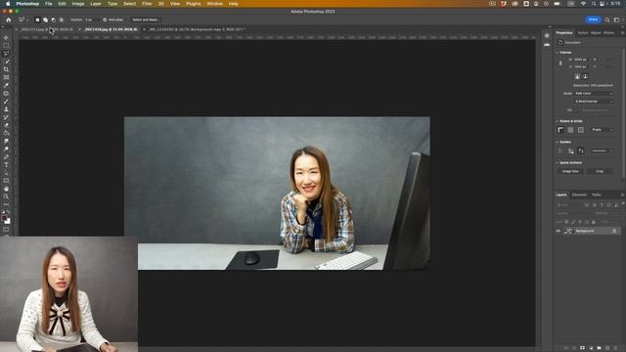626x352 pixels.
Task: Select the Hand tool
Action: pyautogui.click(x=6, y=189)
